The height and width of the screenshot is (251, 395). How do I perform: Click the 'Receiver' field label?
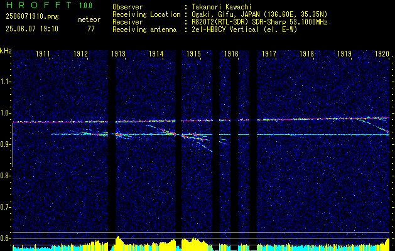click(127, 22)
